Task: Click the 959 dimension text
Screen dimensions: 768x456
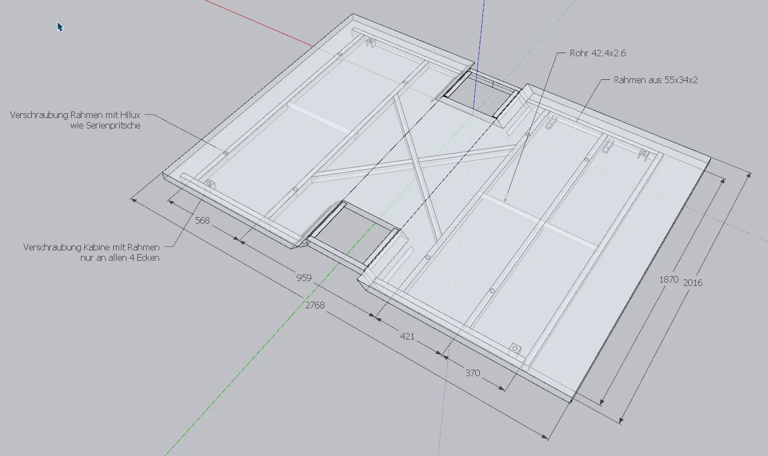Action: coord(304,278)
